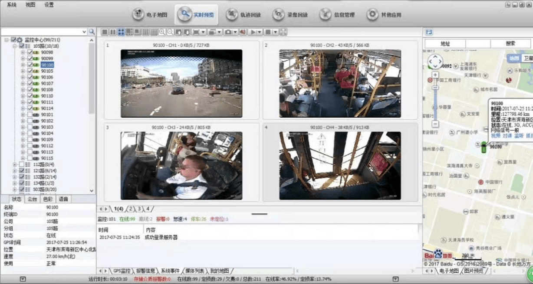Open the 设置 menu
This screenshot has width=533, height=284.
pos(49,5)
